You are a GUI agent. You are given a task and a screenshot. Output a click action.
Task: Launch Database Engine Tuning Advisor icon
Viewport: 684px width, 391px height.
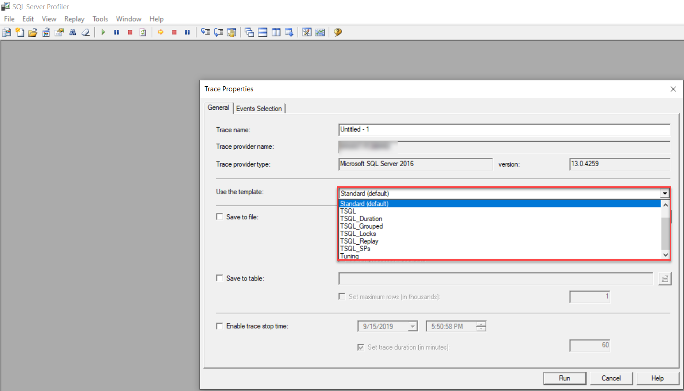307,32
